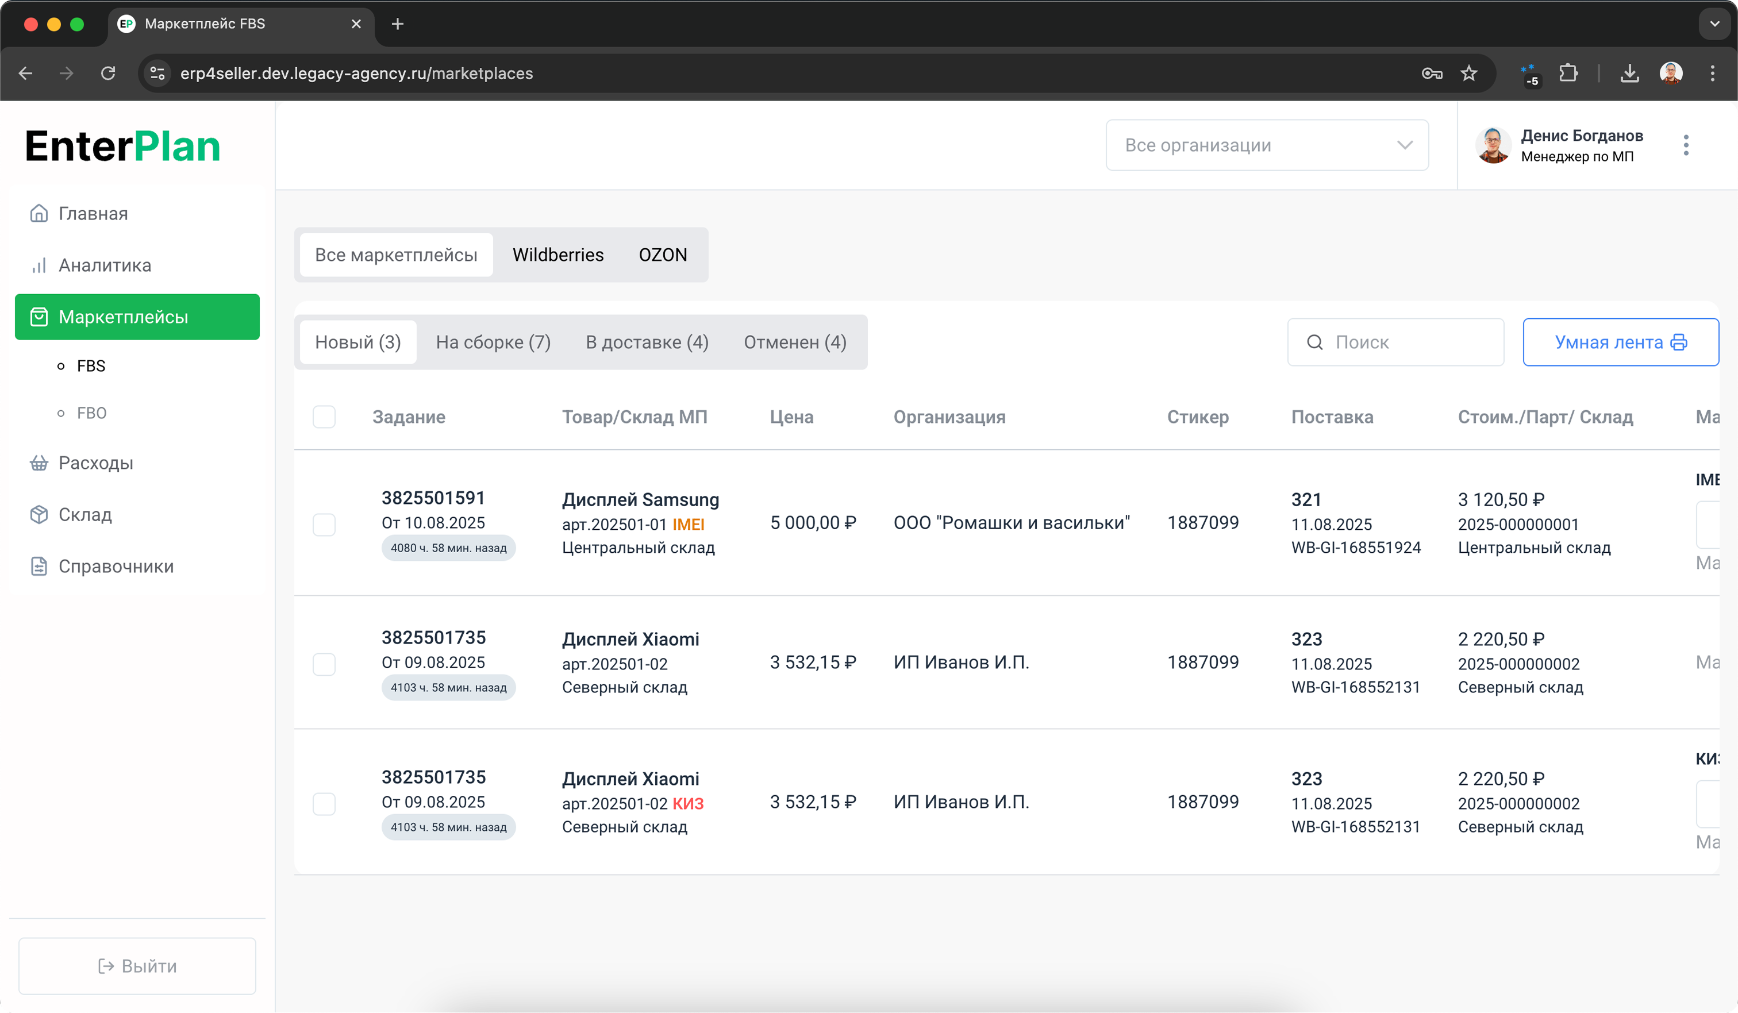Viewport: 1738px width, 1013px height.
Task: Click the Расходы basket icon
Action: (39, 463)
